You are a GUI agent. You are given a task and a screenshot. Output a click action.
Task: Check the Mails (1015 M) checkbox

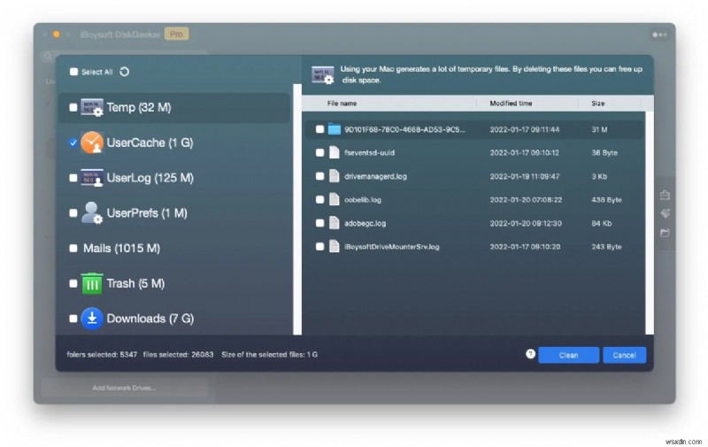point(73,248)
